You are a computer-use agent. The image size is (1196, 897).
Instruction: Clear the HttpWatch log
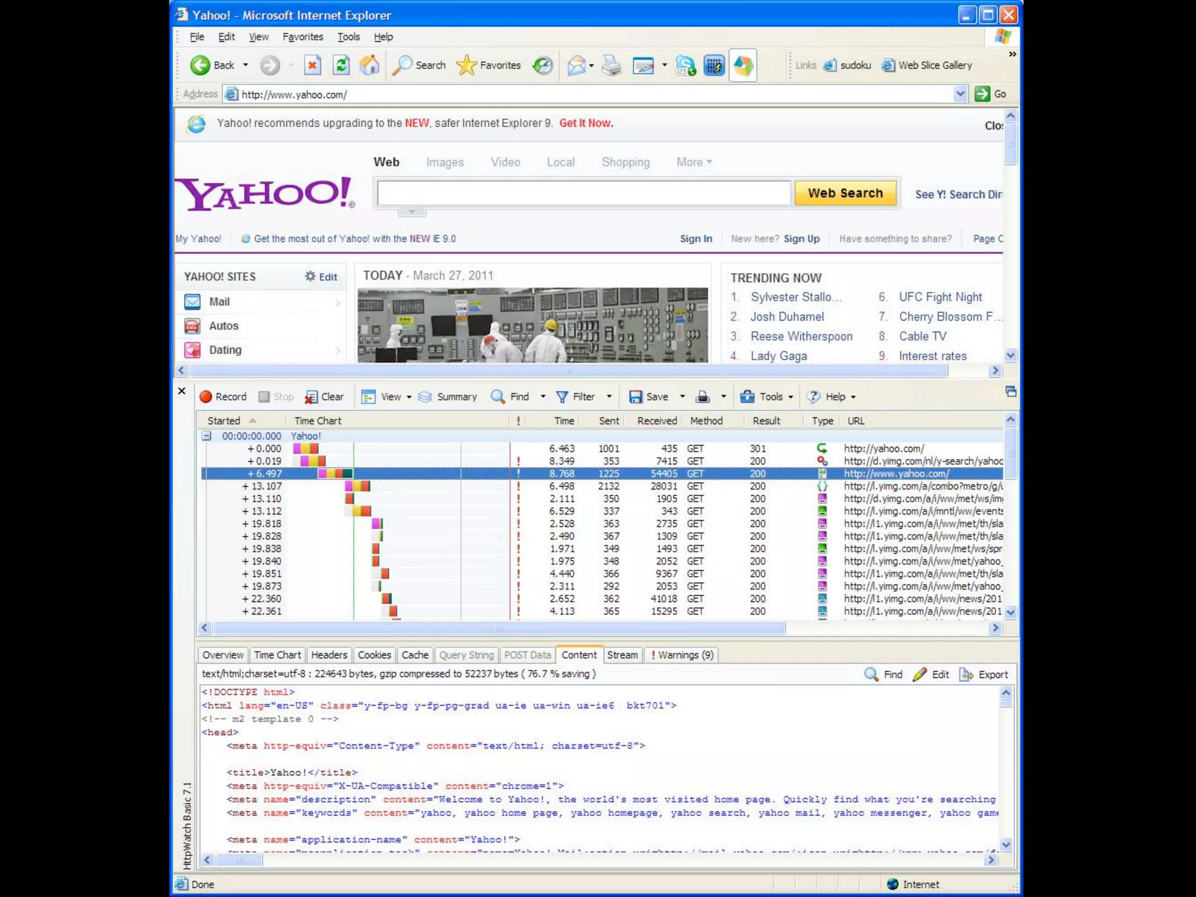[324, 397]
